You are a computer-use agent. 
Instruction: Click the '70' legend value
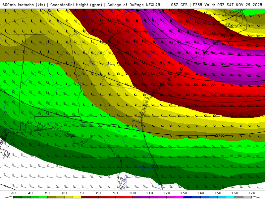pyautogui.click(x=81, y=193)
